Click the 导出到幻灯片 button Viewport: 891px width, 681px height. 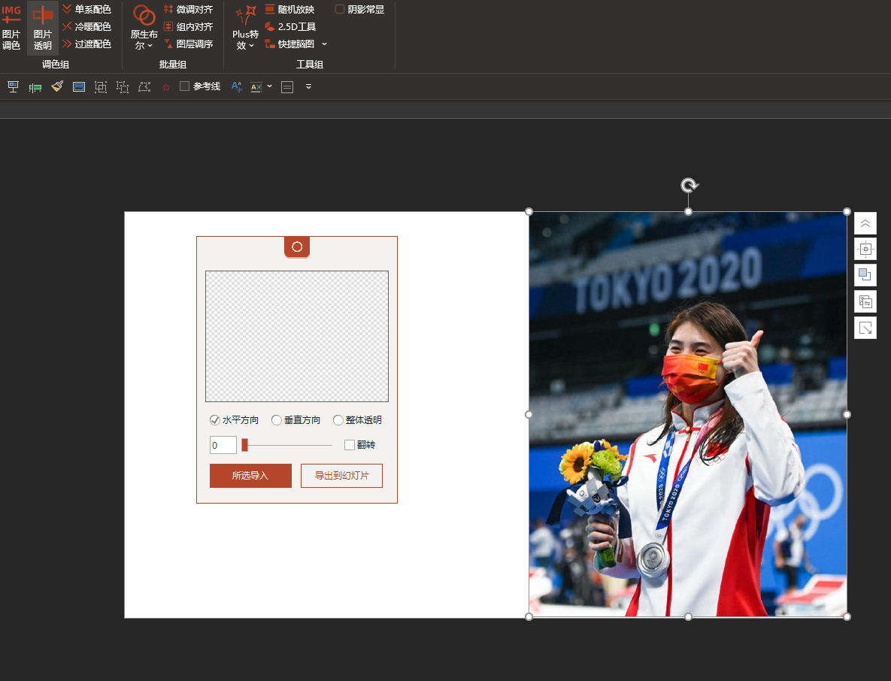341,476
